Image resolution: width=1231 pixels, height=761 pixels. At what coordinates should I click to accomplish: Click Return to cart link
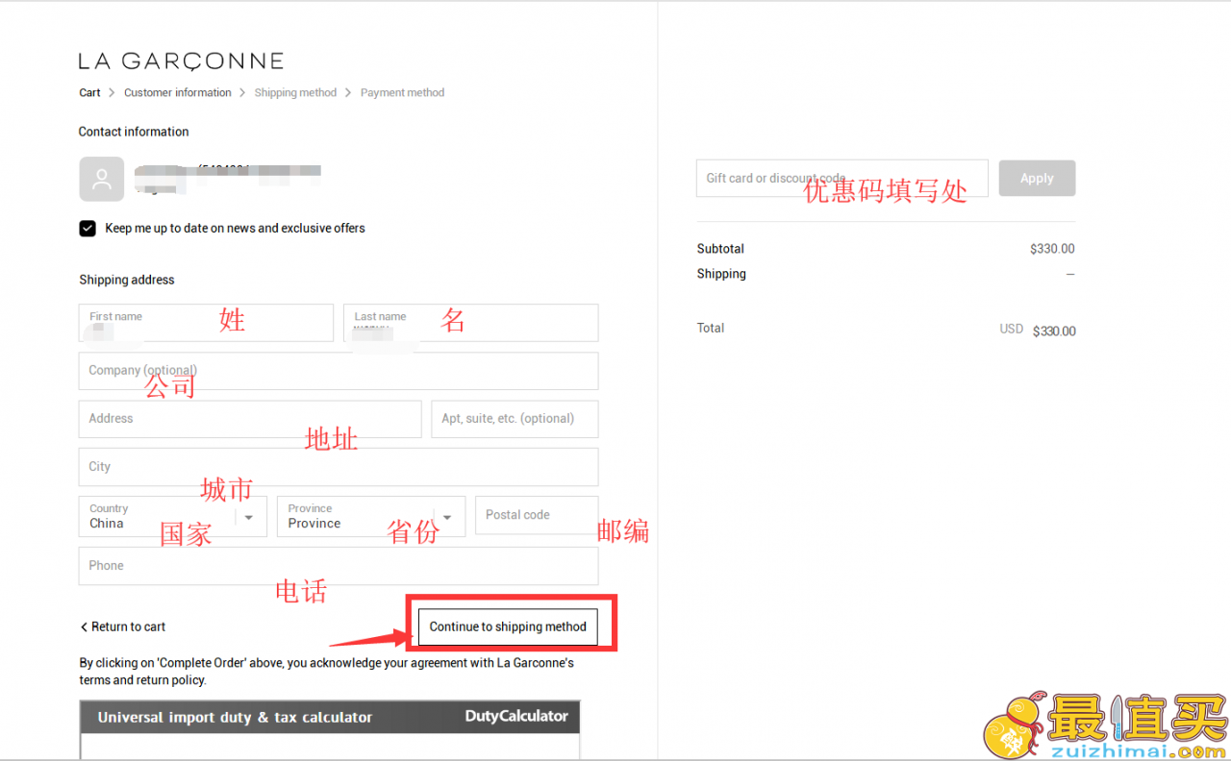point(123,626)
